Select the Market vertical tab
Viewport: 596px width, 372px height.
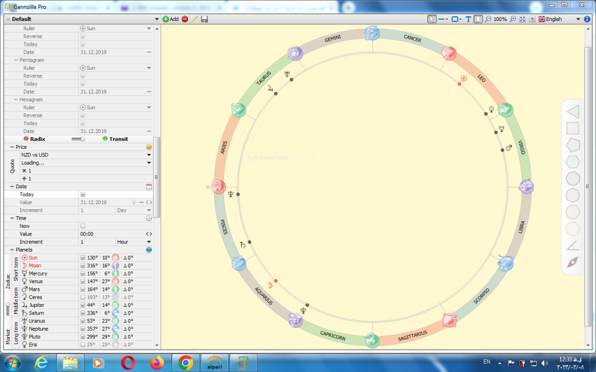pos(8,337)
